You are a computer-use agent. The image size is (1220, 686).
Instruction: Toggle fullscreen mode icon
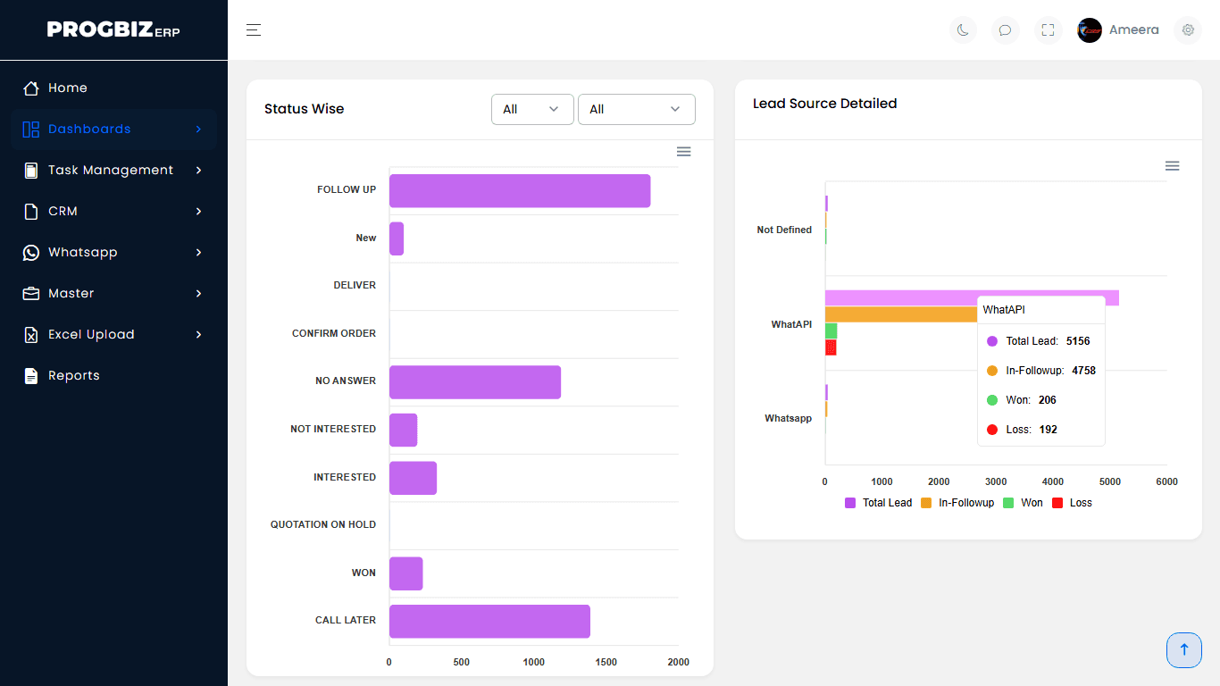tap(1049, 30)
